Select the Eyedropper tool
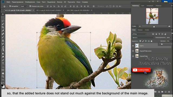Viewport: 173px width, 97px height. (x=3, y=30)
